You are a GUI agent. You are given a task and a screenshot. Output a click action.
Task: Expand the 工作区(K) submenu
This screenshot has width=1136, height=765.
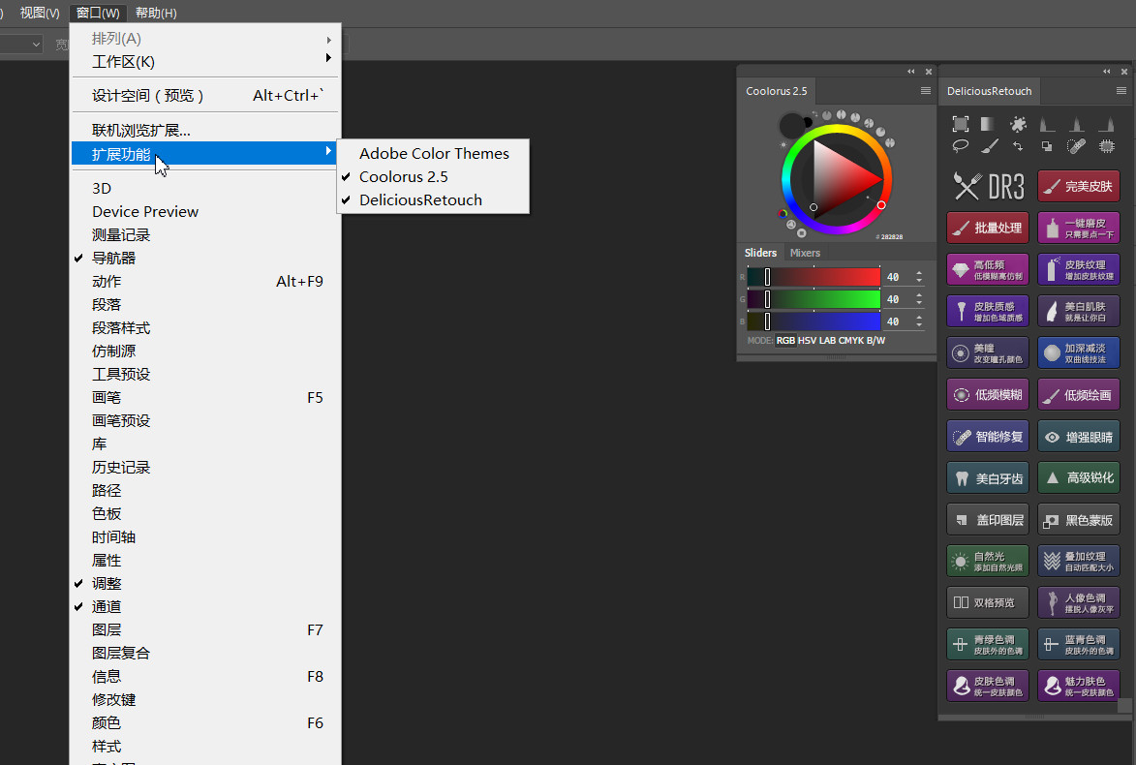205,62
